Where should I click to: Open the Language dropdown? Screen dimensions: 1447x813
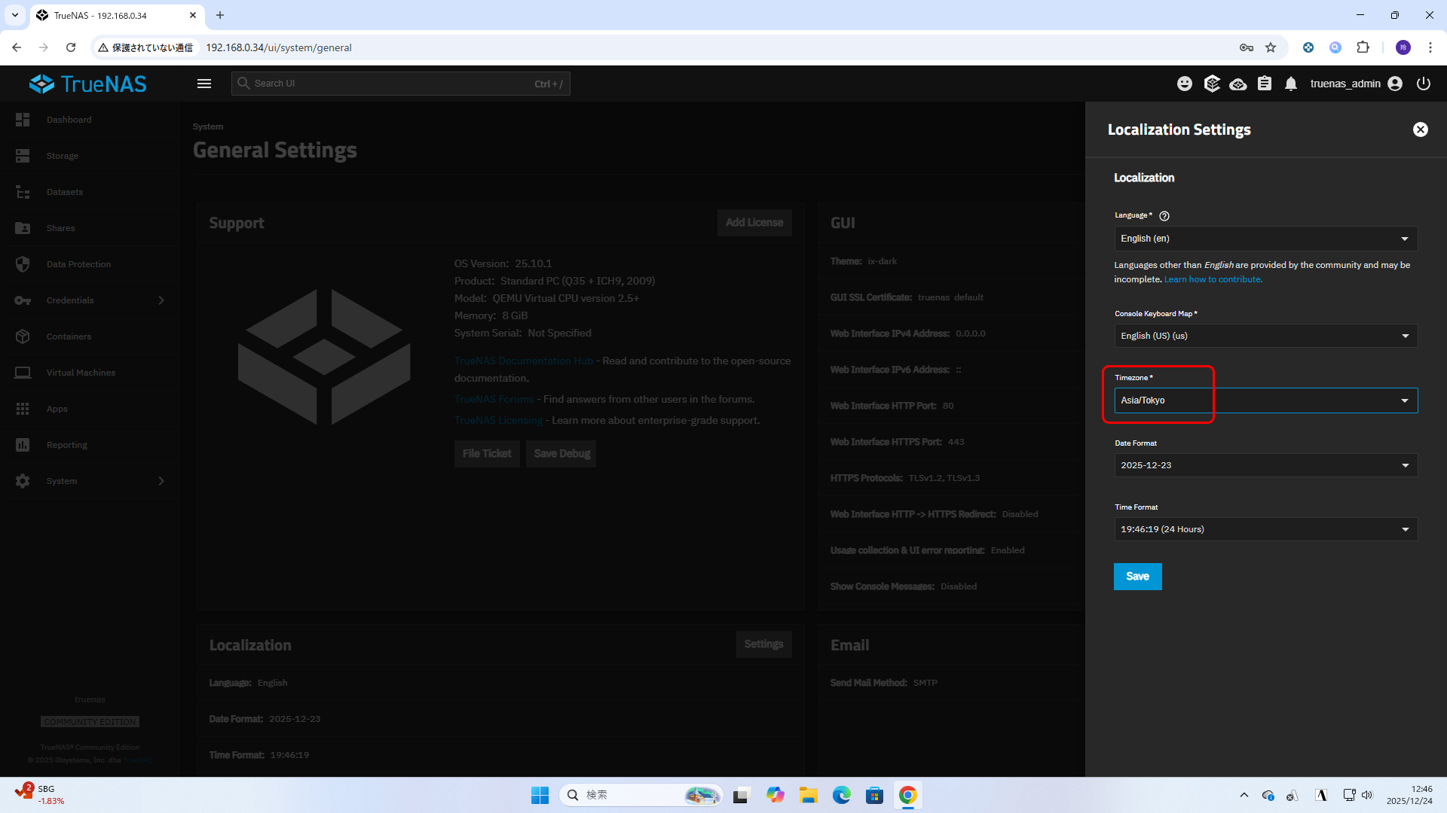click(1265, 239)
